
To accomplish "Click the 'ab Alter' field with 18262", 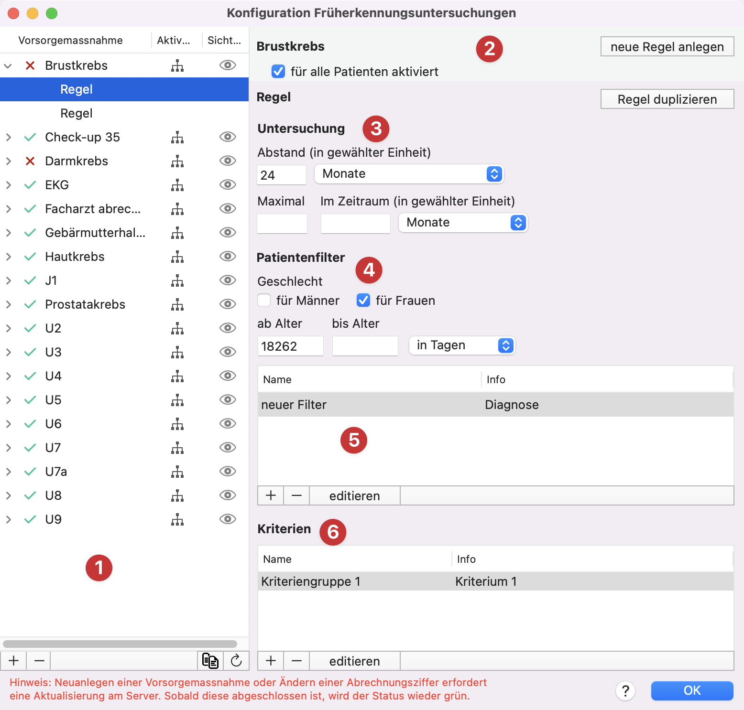I will pos(291,346).
